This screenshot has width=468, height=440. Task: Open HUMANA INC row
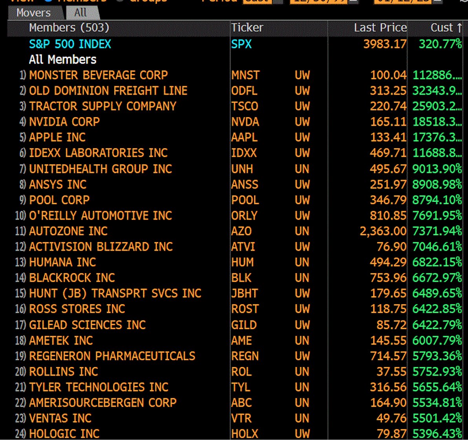(235, 262)
